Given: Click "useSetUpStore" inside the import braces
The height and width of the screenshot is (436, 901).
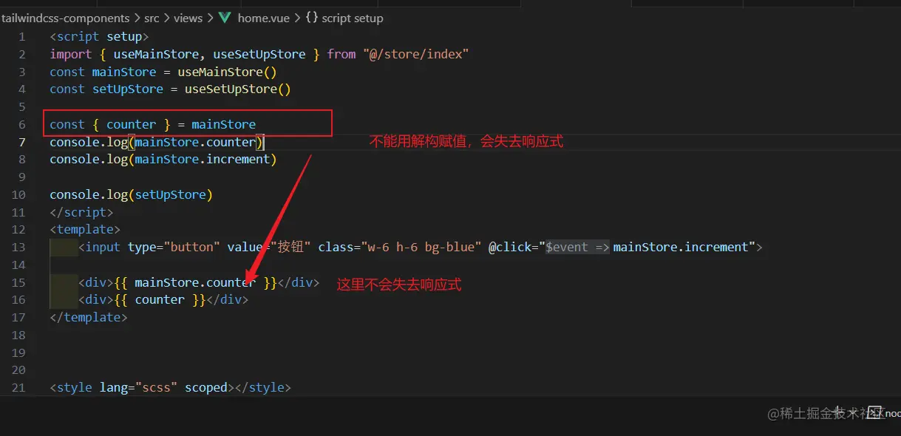Looking at the screenshot, I should pos(259,54).
